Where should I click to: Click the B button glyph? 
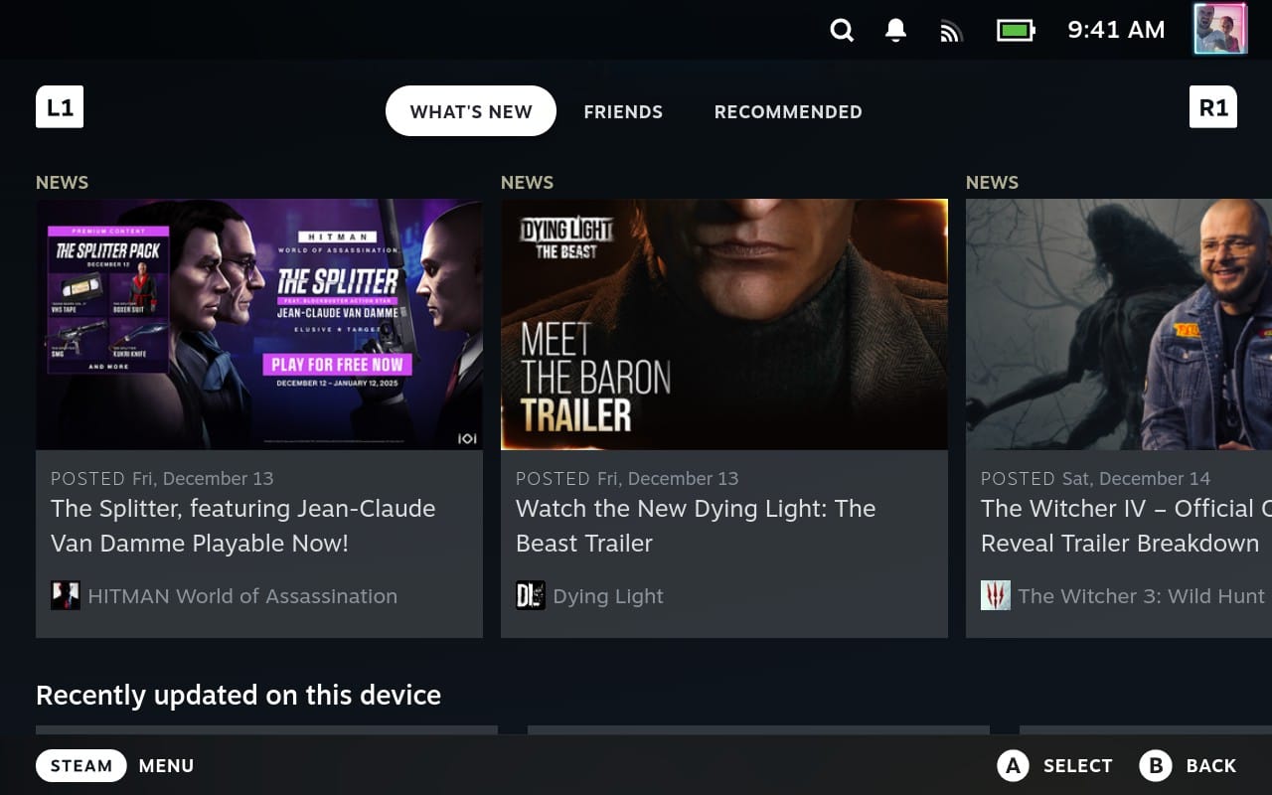click(x=1156, y=765)
